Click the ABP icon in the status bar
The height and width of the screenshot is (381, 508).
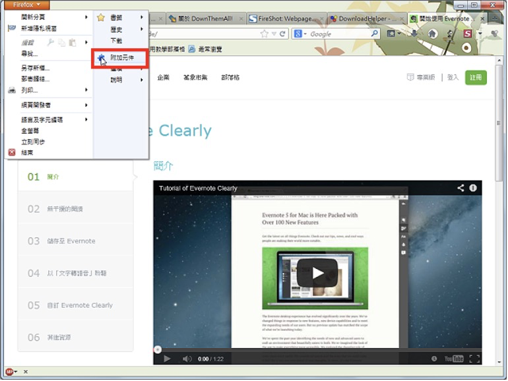(x=9, y=372)
